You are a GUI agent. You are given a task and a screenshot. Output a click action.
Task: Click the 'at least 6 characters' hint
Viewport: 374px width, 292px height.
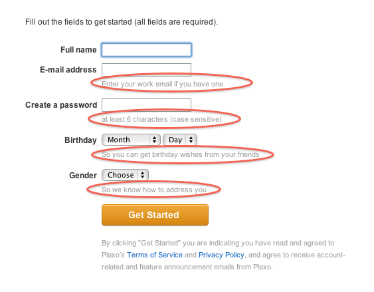point(161,119)
